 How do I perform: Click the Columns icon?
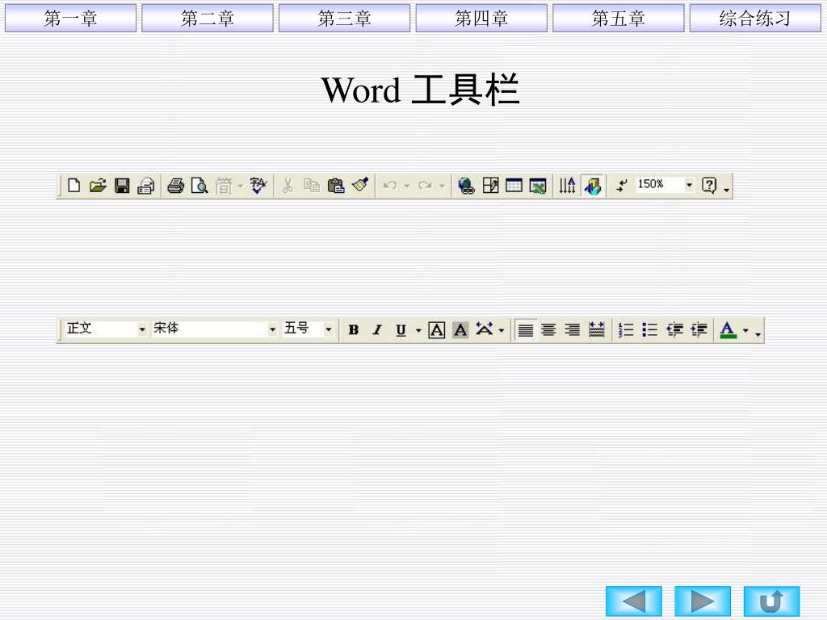tap(568, 186)
